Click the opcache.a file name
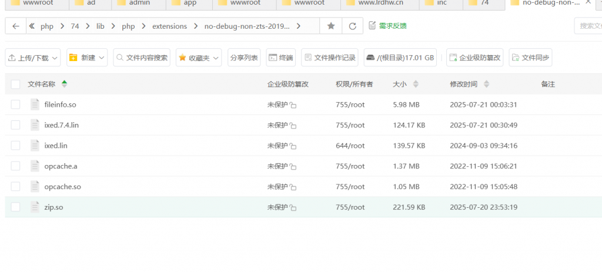This screenshot has height=273, width=602. point(61,166)
